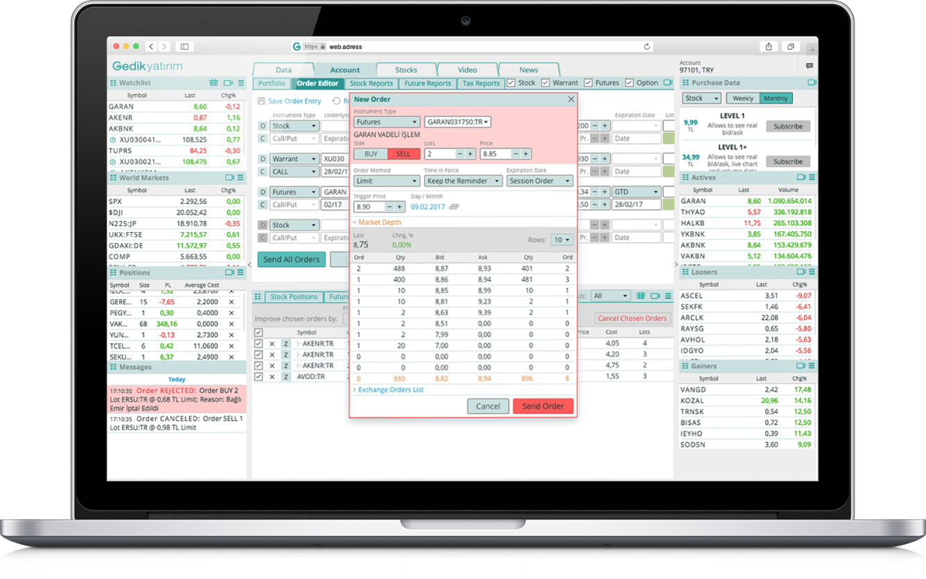This screenshot has width=926, height=579.
Task: Toggle the Futures filter checkbox
Action: (588, 83)
